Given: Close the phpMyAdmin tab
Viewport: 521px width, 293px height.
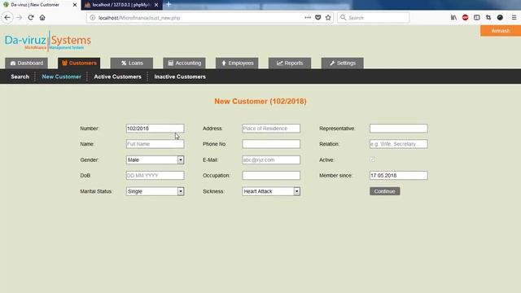Looking at the screenshot, I should coord(156,5).
